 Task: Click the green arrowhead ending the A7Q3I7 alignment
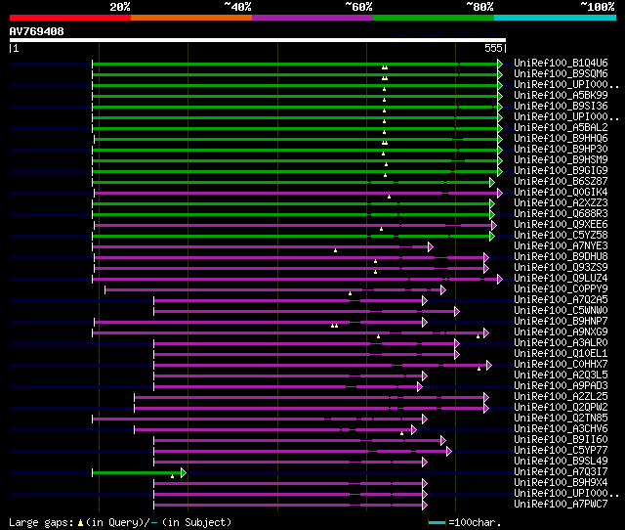coord(184,473)
